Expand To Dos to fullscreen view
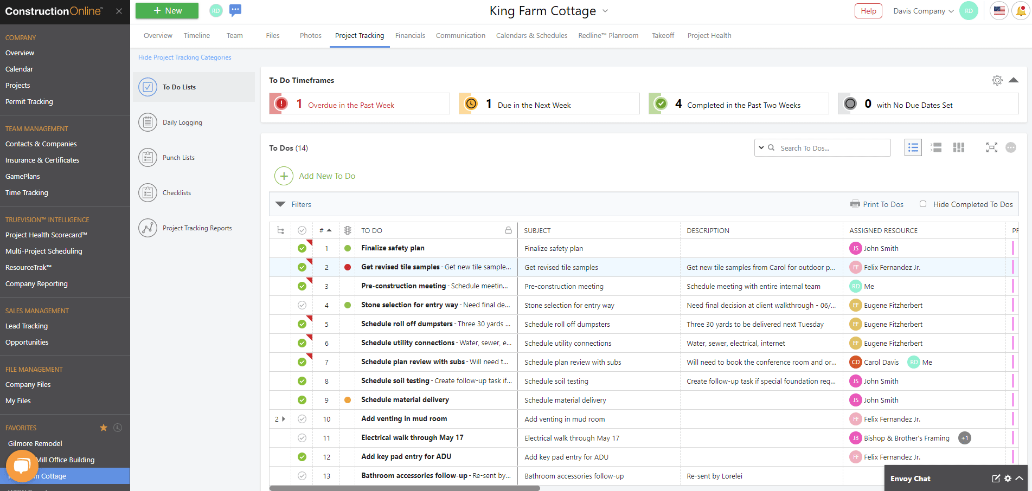This screenshot has height=491, width=1032. tap(992, 147)
